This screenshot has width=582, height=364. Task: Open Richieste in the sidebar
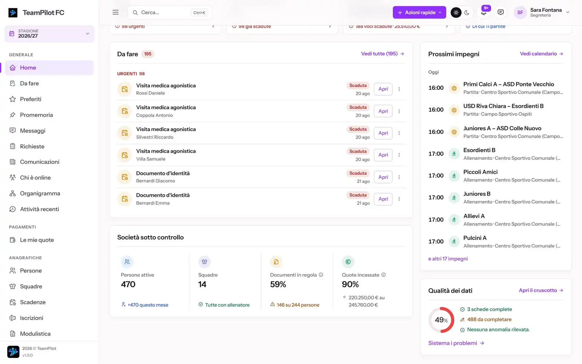click(49, 146)
